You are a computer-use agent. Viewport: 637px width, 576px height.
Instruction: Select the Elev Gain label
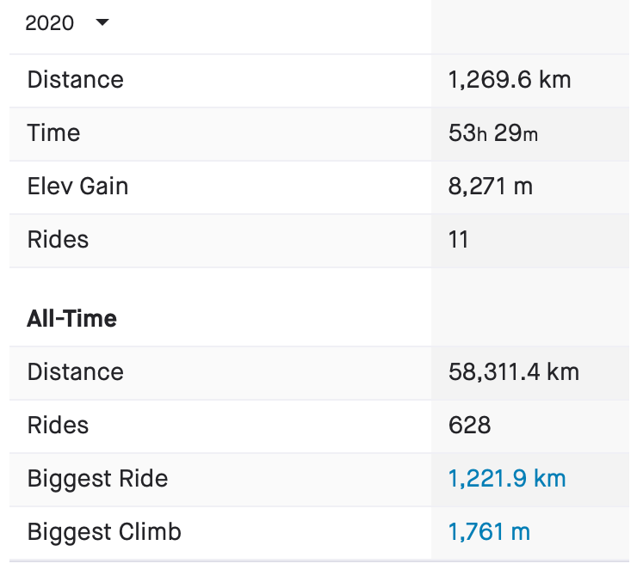pos(77,187)
